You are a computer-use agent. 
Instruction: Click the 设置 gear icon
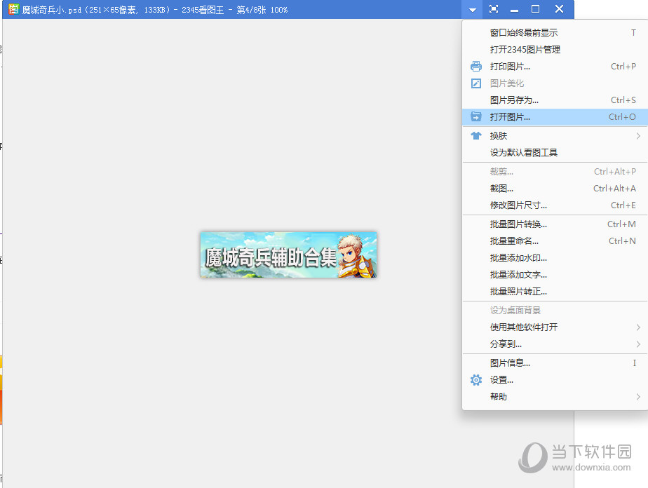click(x=475, y=379)
